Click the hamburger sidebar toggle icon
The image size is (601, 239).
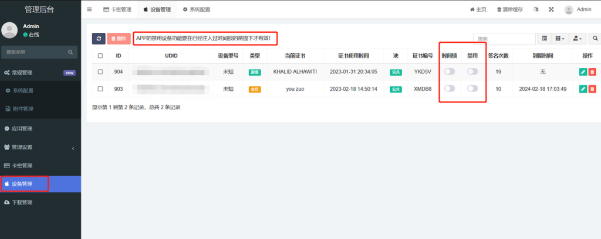(89, 9)
